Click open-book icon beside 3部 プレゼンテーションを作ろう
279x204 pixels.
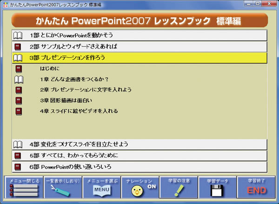(18, 58)
